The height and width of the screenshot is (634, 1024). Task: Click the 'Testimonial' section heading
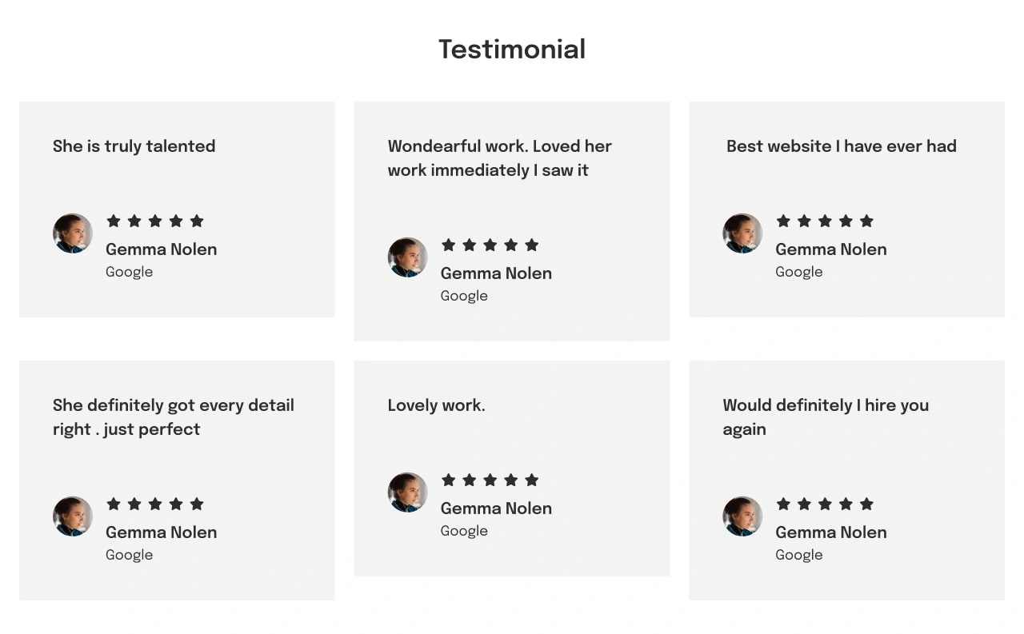(512, 49)
